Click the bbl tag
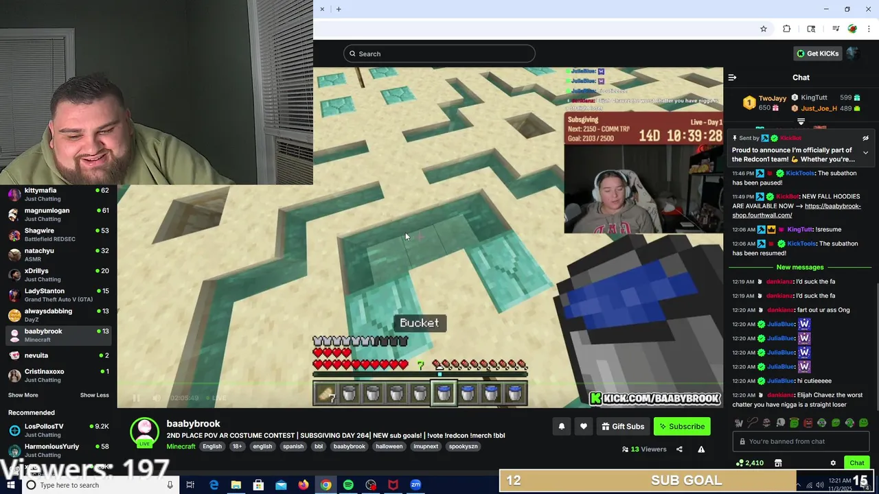879x494 pixels. (x=319, y=447)
